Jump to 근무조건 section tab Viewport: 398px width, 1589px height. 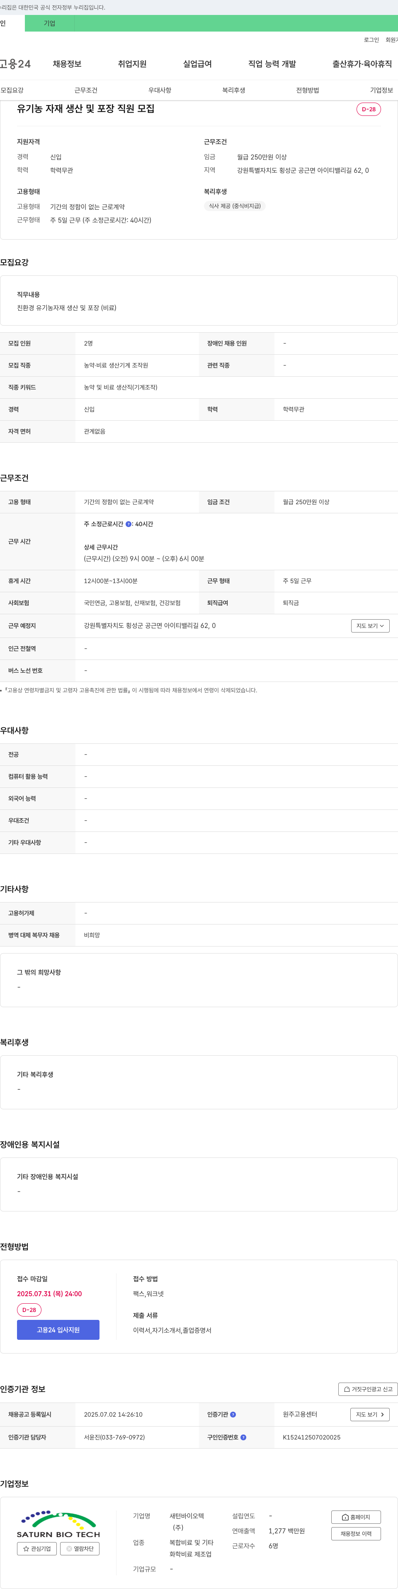[86, 90]
